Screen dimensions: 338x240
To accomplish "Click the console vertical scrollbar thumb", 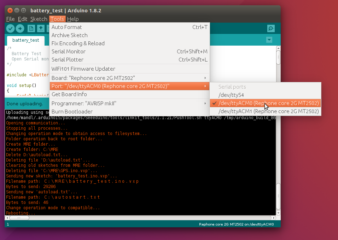I will pyautogui.click(x=278, y=196).
